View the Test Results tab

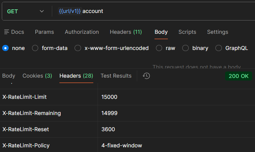116,76
